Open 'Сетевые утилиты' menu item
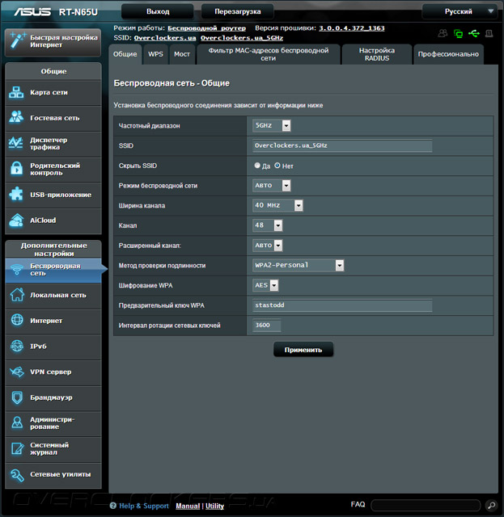This screenshot has height=517, width=504. tap(53, 475)
